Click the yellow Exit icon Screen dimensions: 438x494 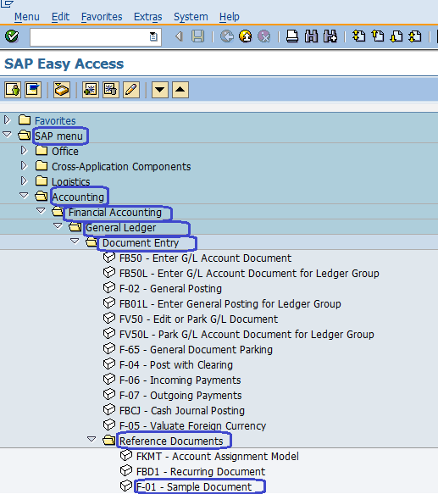tap(246, 36)
